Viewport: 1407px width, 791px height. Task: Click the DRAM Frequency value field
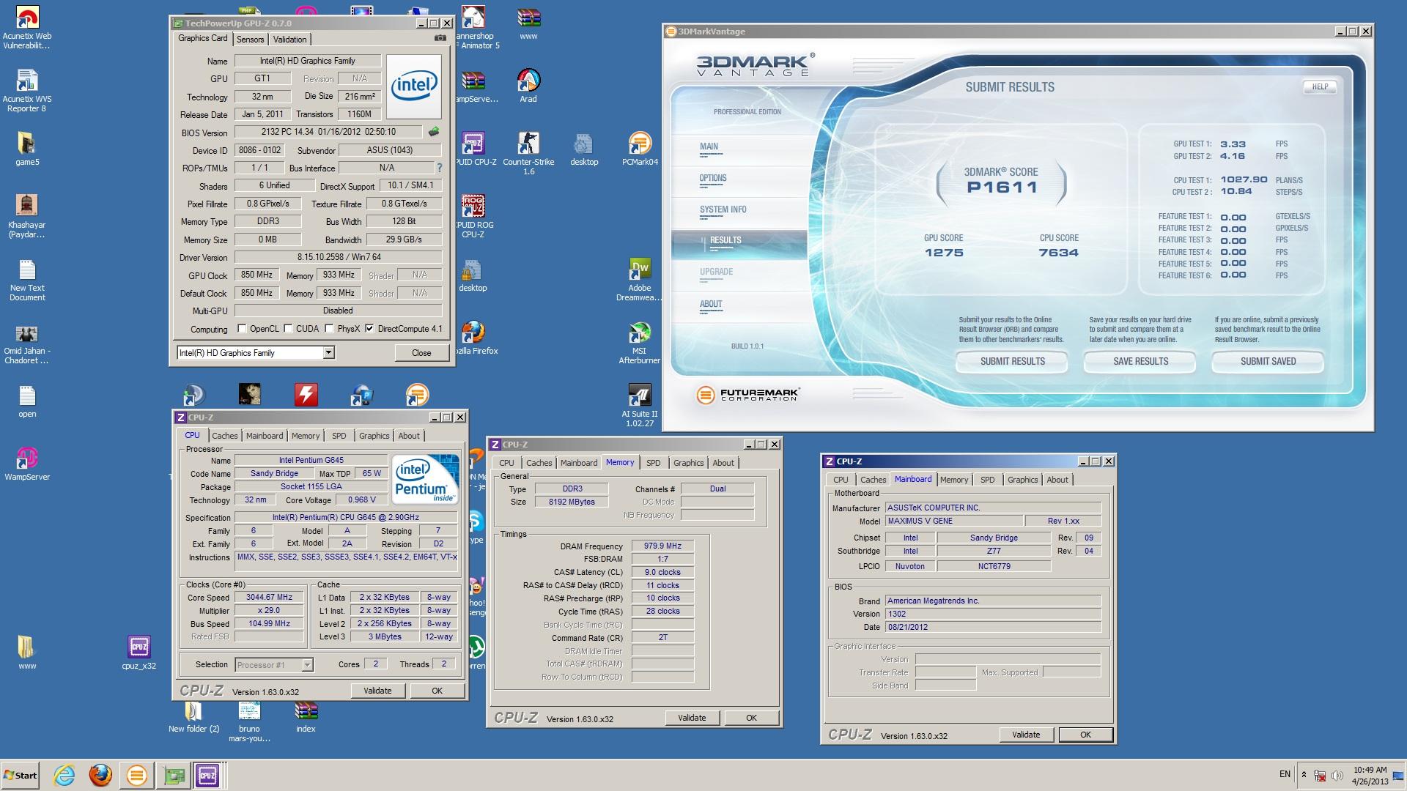pyautogui.click(x=662, y=546)
